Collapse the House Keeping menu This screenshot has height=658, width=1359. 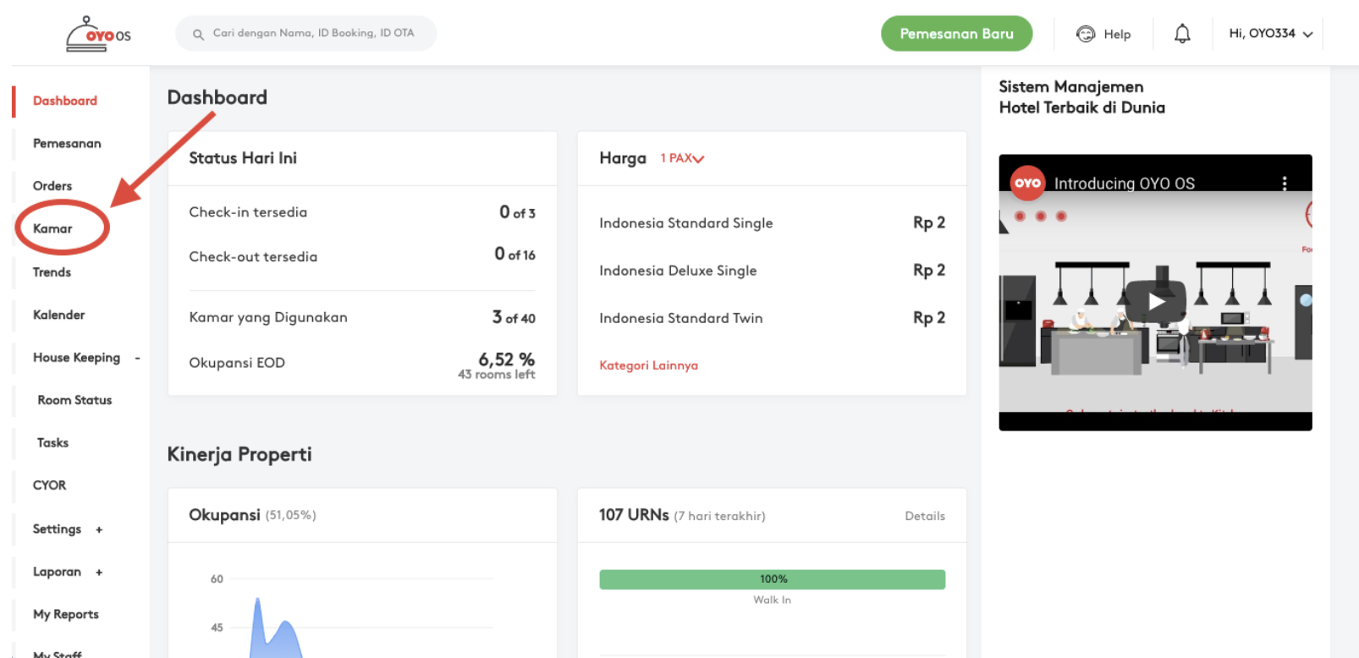(x=137, y=358)
